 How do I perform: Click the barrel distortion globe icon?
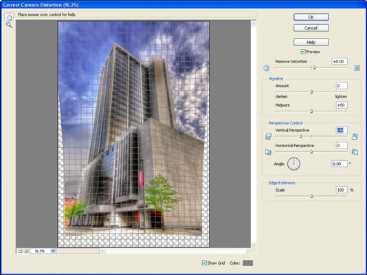tap(266, 68)
